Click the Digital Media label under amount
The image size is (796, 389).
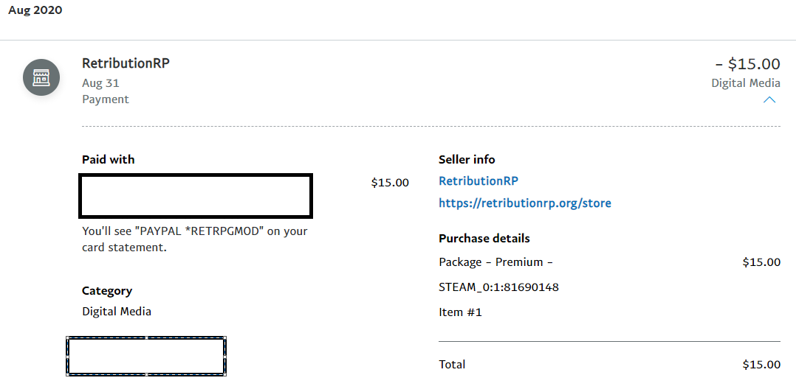click(x=746, y=83)
